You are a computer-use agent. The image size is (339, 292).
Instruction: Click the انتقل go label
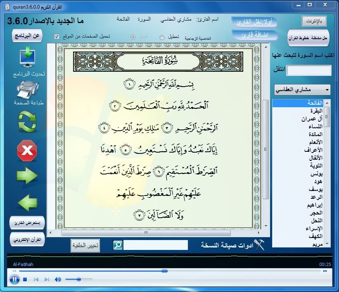[x=279, y=70]
